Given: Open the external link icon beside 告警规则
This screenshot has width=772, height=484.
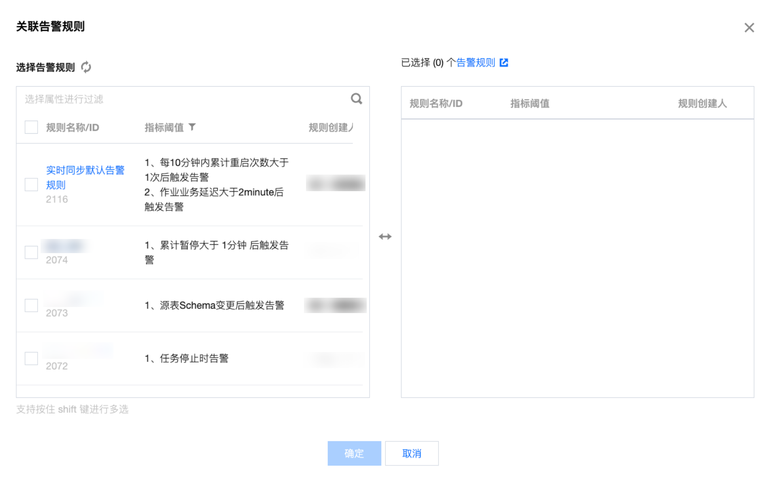Looking at the screenshot, I should point(504,62).
